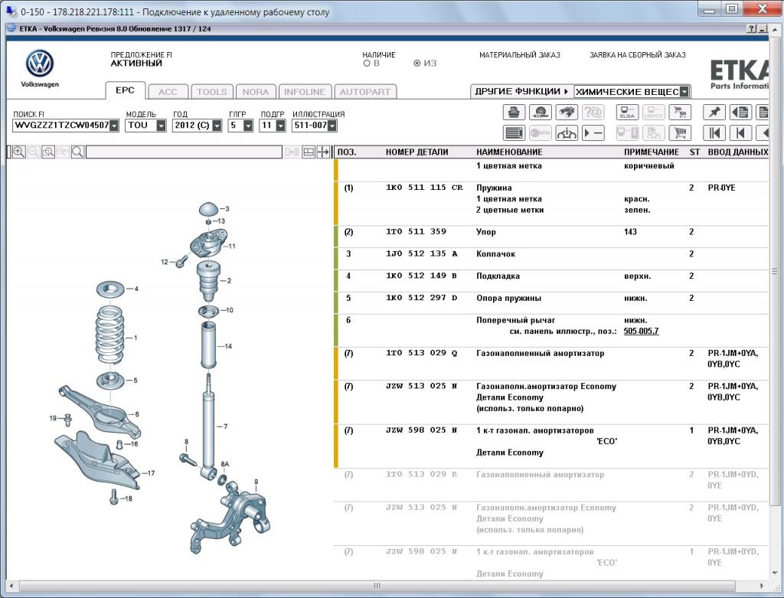
Task: Open the ГОД 2012 (C) dropdown
Action: click(217, 126)
